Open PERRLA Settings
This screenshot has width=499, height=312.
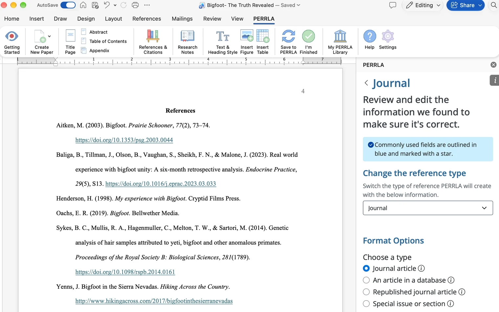(x=388, y=40)
